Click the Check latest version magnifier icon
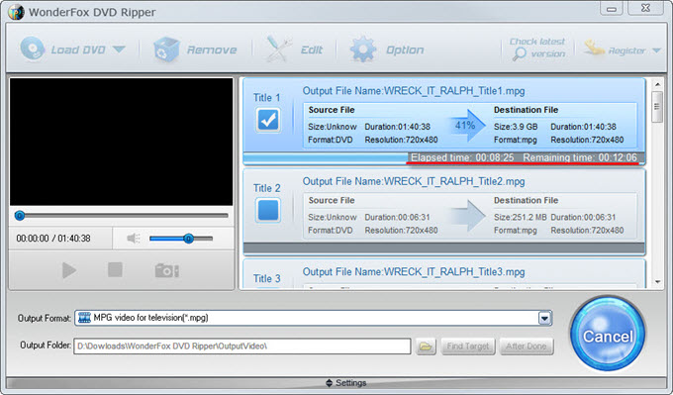This screenshot has width=673, height=395. click(519, 54)
